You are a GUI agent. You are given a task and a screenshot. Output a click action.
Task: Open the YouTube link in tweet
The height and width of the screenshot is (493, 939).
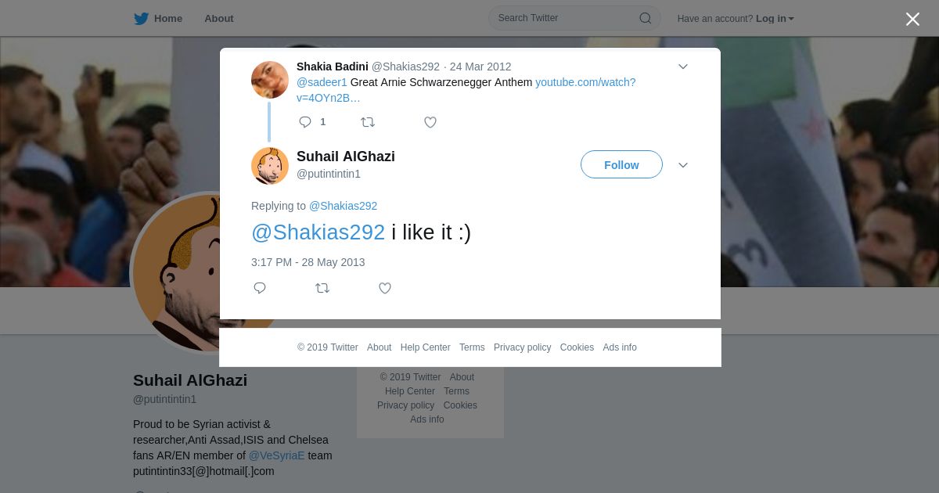(585, 82)
